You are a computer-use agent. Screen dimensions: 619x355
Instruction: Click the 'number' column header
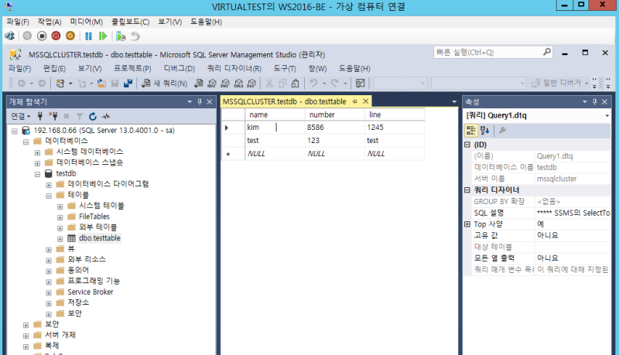335,114
